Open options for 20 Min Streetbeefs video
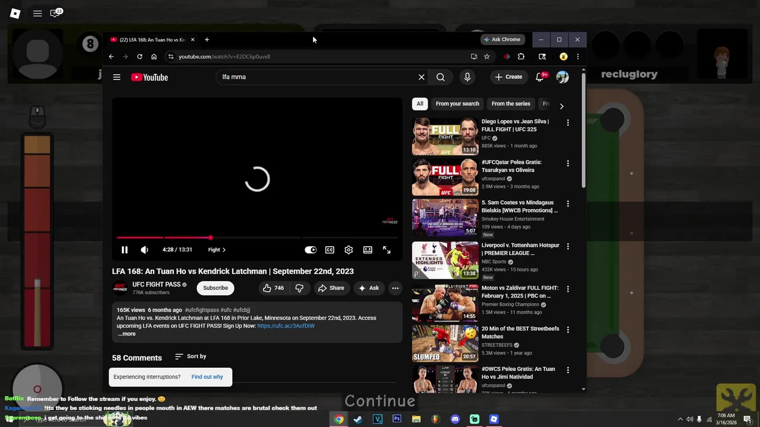The image size is (760, 427). pos(568,329)
